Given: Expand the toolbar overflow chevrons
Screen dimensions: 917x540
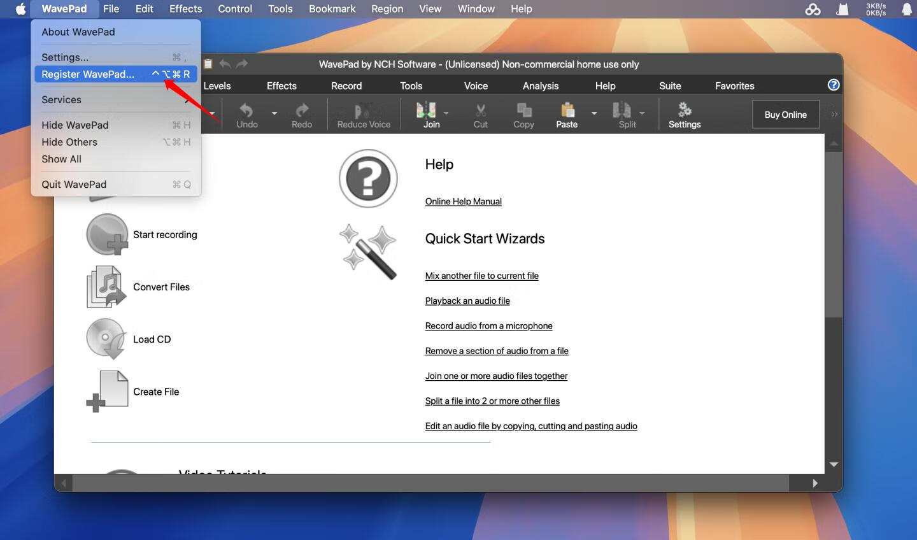Looking at the screenshot, I should [x=834, y=115].
